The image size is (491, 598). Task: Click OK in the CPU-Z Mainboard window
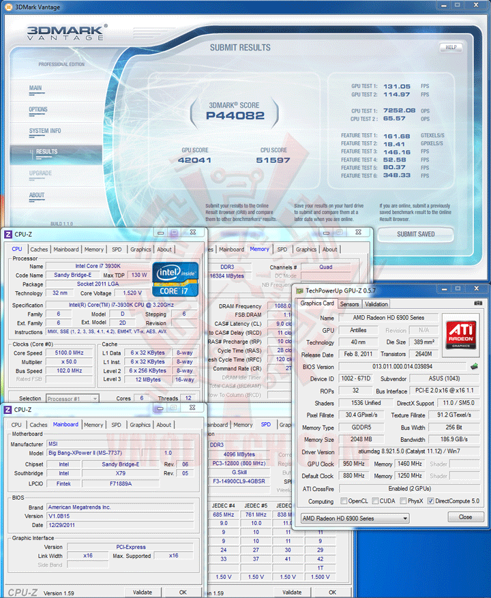pos(183,593)
